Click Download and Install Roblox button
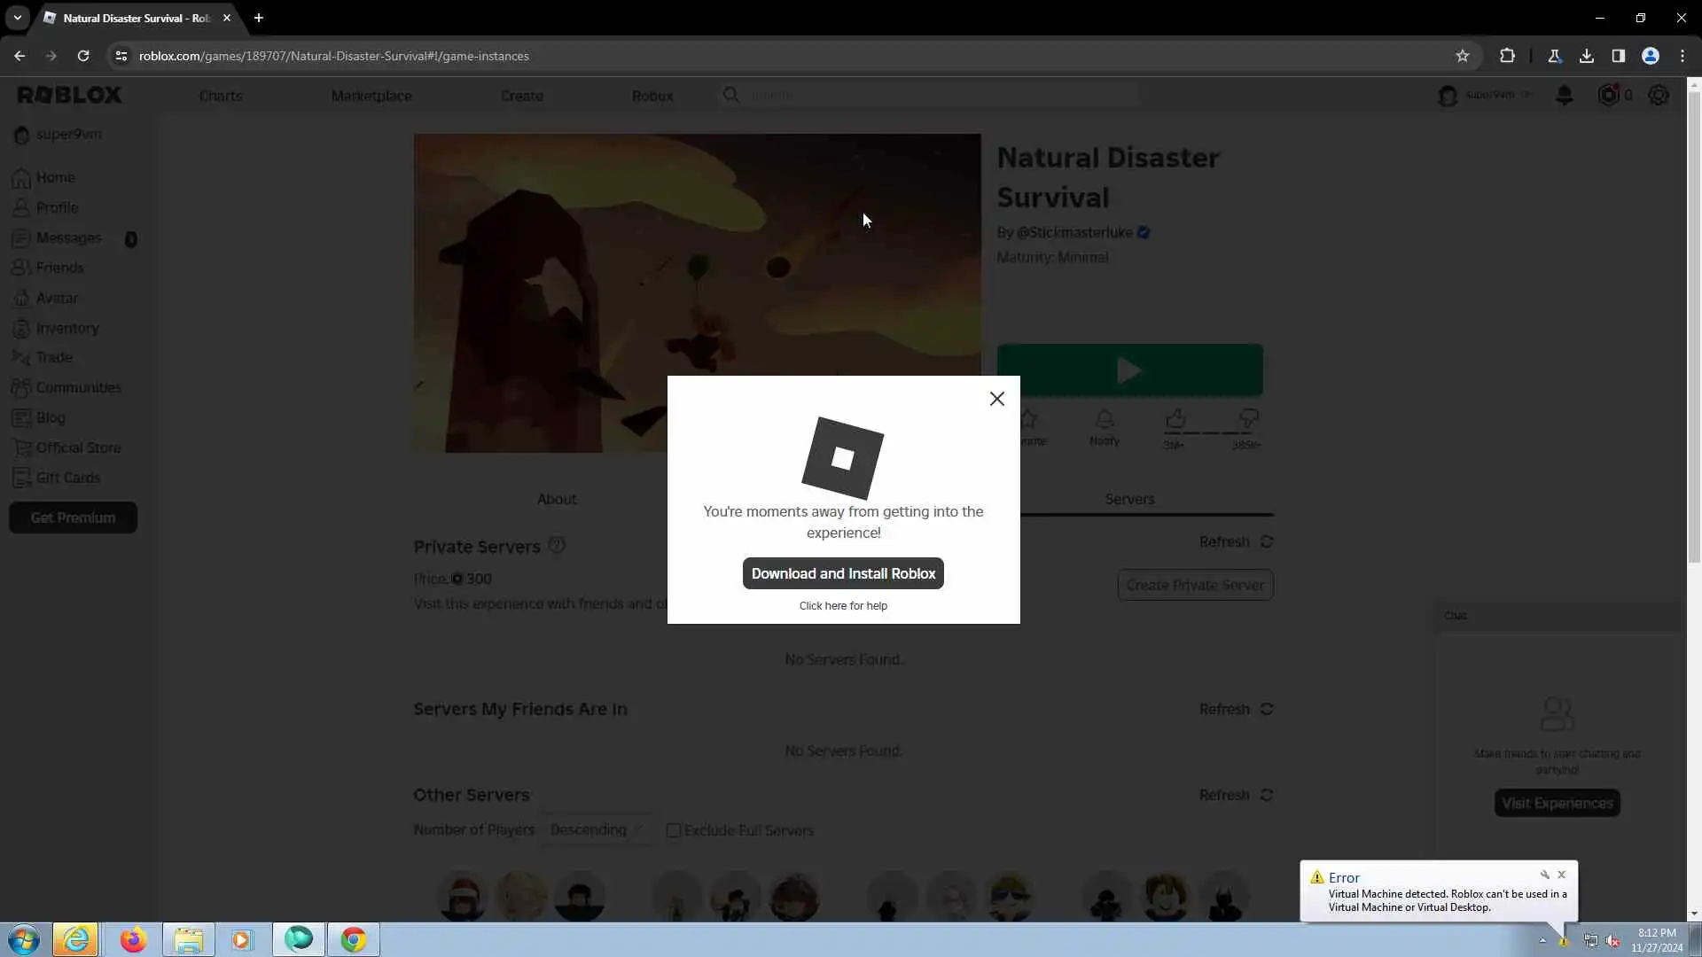1702x957 pixels. click(843, 573)
